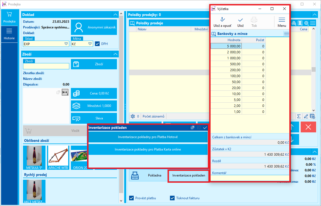Click the measuring arrow icon beside image area
The width and height of the screenshot is (321, 206).
(x=65, y=92)
